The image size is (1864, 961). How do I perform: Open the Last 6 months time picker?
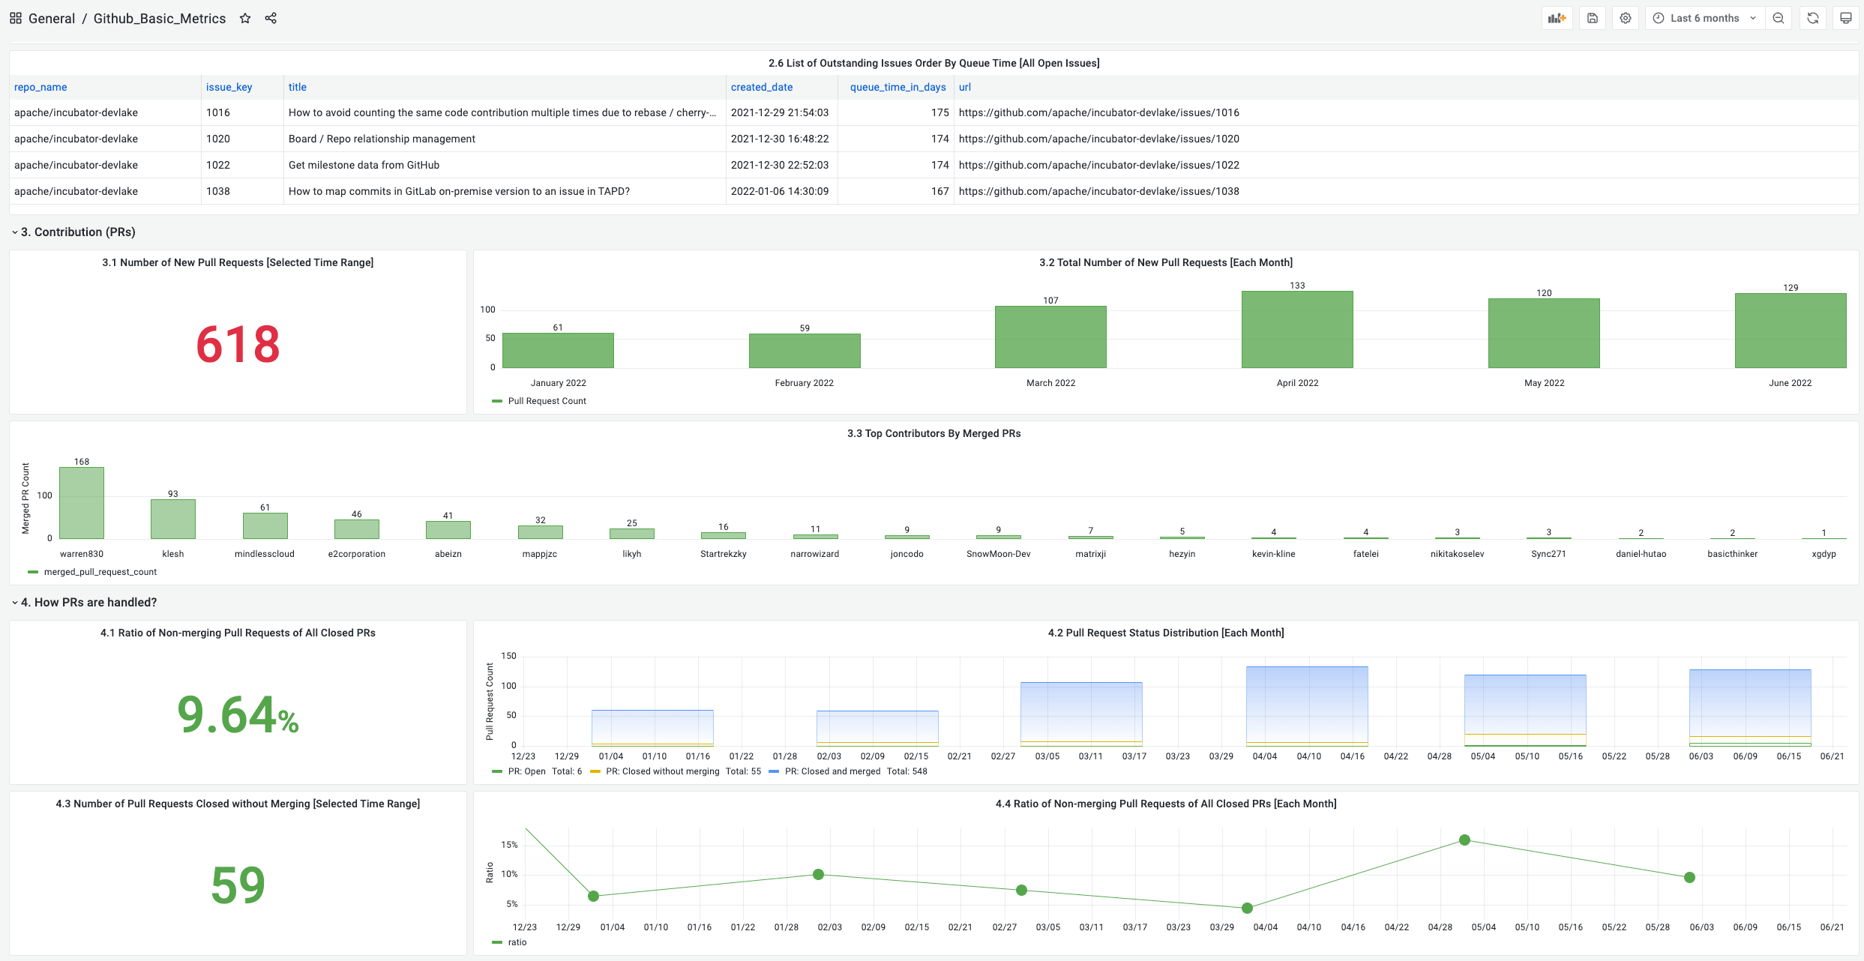pos(1704,18)
